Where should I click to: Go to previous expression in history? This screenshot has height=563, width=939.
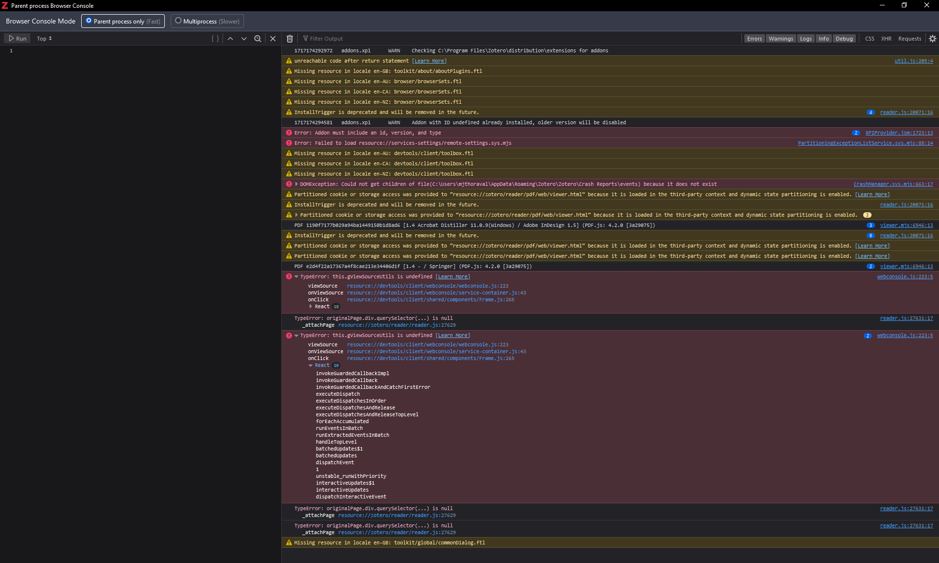coord(230,39)
